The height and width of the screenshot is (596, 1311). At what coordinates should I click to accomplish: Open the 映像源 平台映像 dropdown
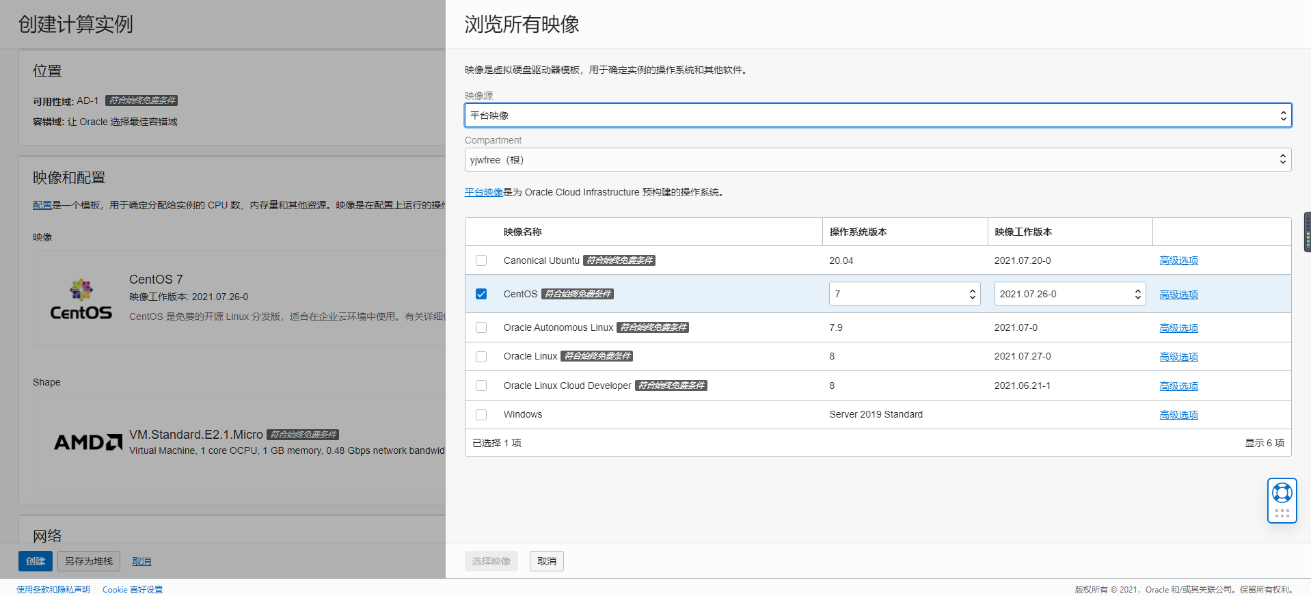pyautogui.click(x=878, y=116)
